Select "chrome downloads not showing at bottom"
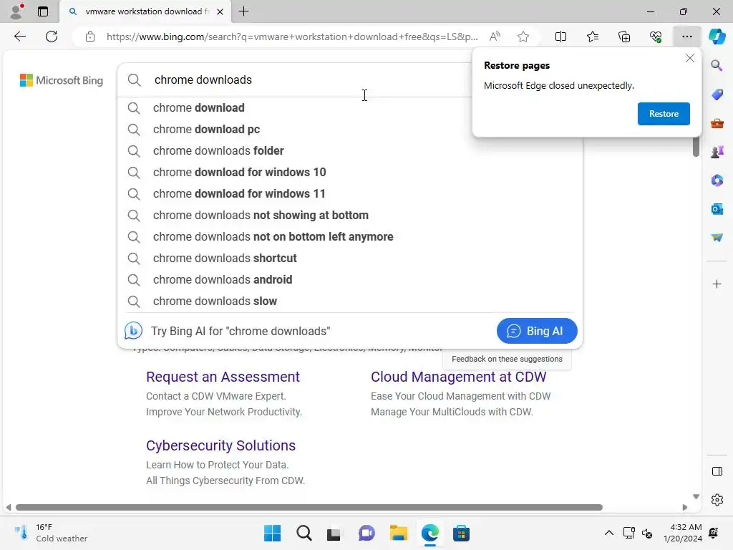The width and height of the screenshot is (733, 550). click(349, 215)
